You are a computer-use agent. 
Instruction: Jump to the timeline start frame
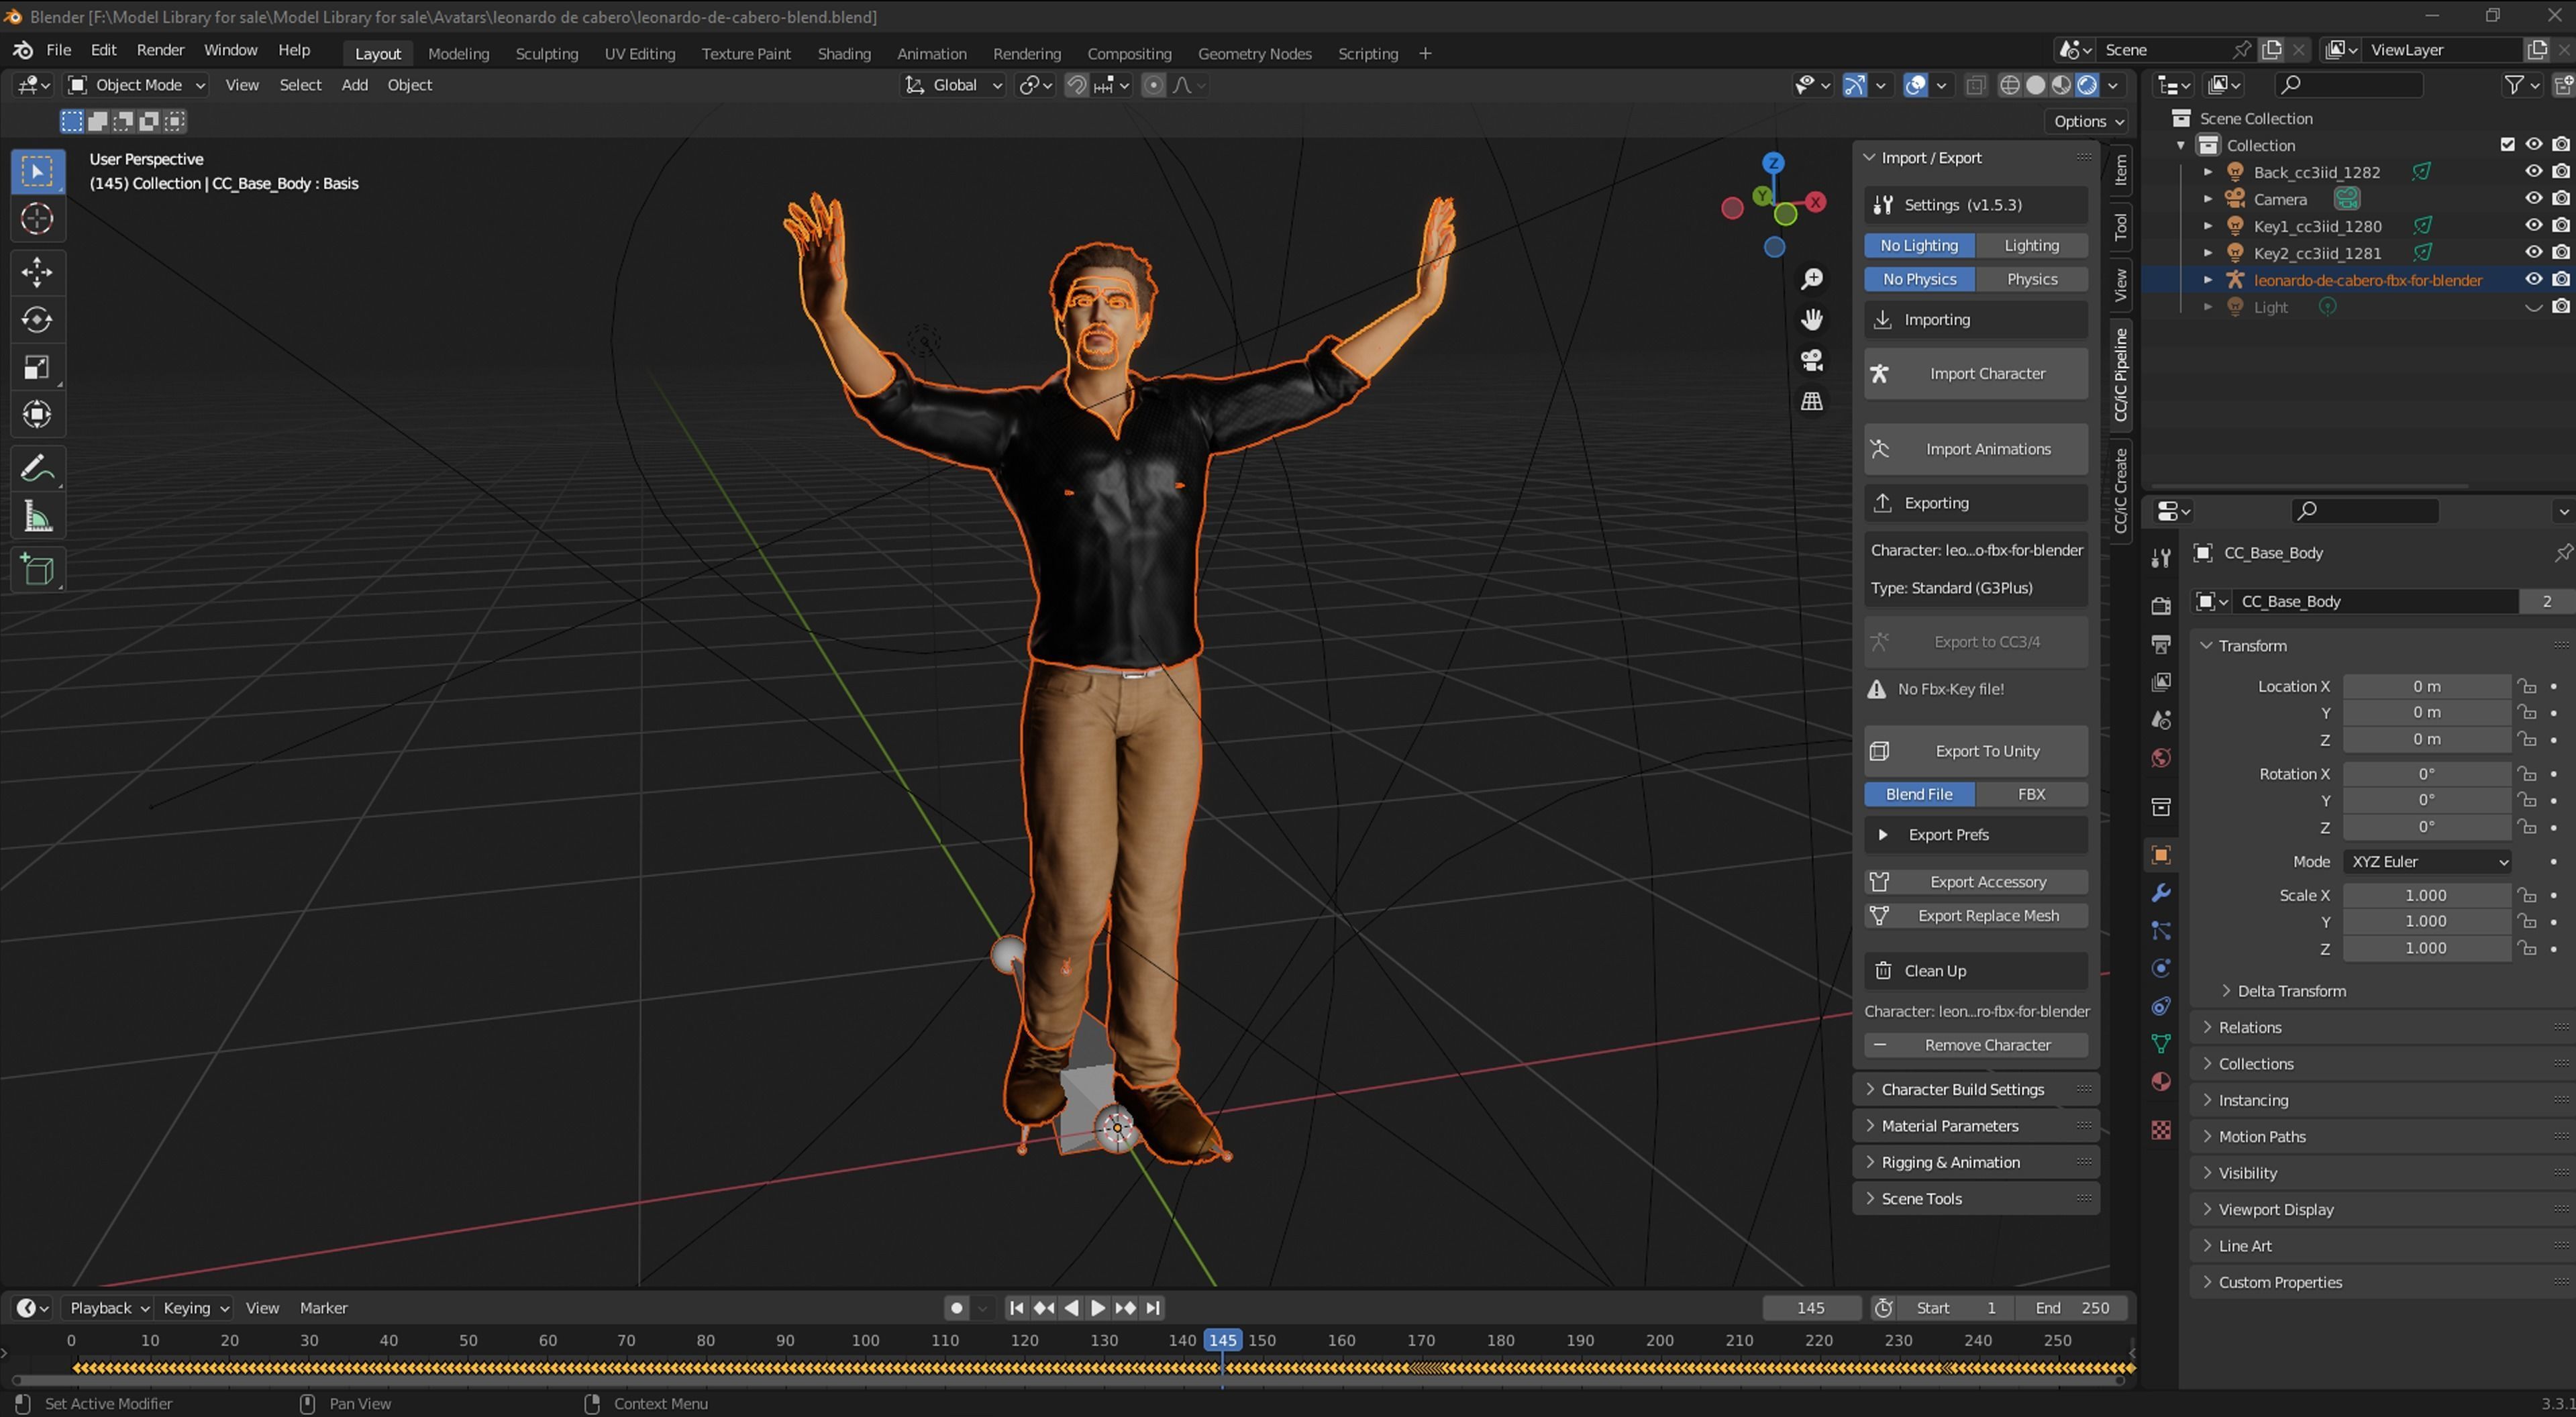[x=1016, y=1308]
